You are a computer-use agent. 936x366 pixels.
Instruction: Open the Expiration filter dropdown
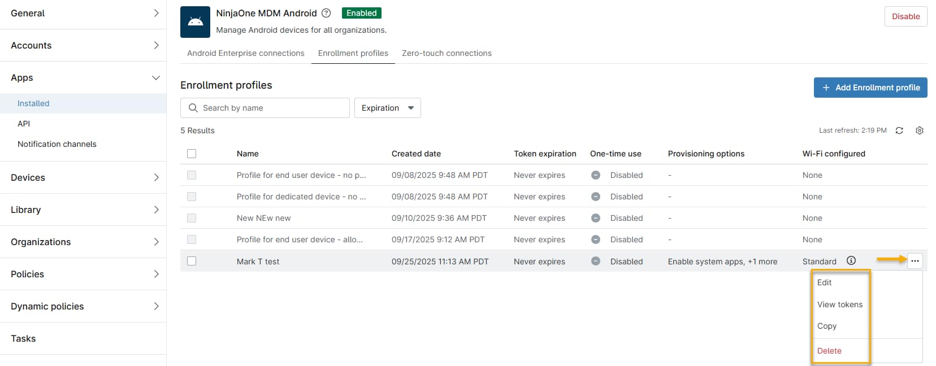[387, 108]
